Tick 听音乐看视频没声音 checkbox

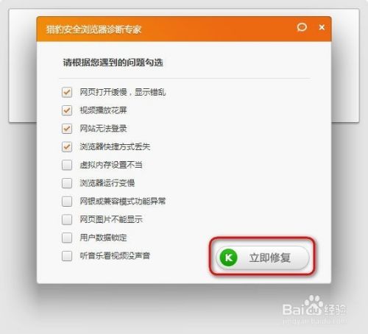(x=67, y=256)
